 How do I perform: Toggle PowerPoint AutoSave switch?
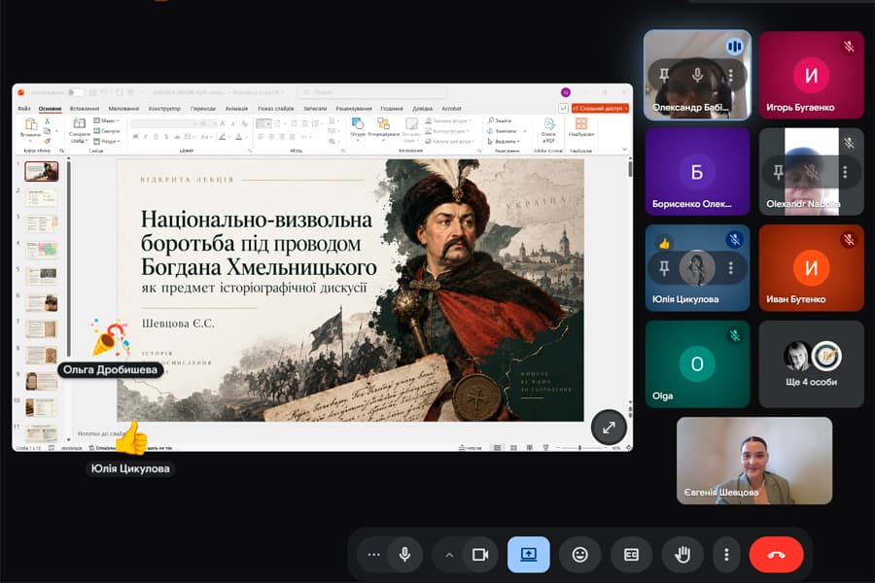[75, 92]
